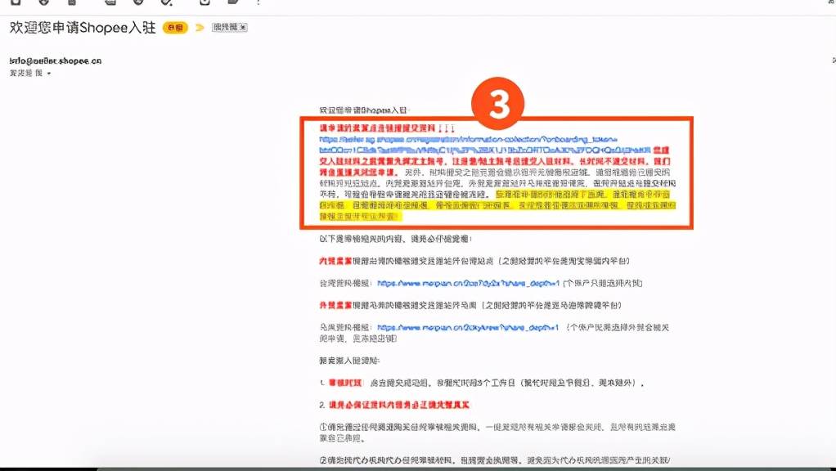This screenshot has width=836, height=471.
Task: Click the yellow label chip beside the subject
Action: [175, 28]
